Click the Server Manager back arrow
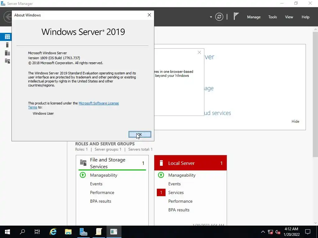This screenshot has height=238, width=318. 8,17
